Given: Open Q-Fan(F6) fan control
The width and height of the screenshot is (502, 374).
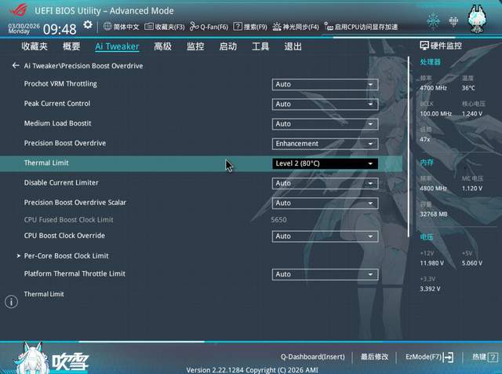Looking at the screenshot, I should point(209,27).
